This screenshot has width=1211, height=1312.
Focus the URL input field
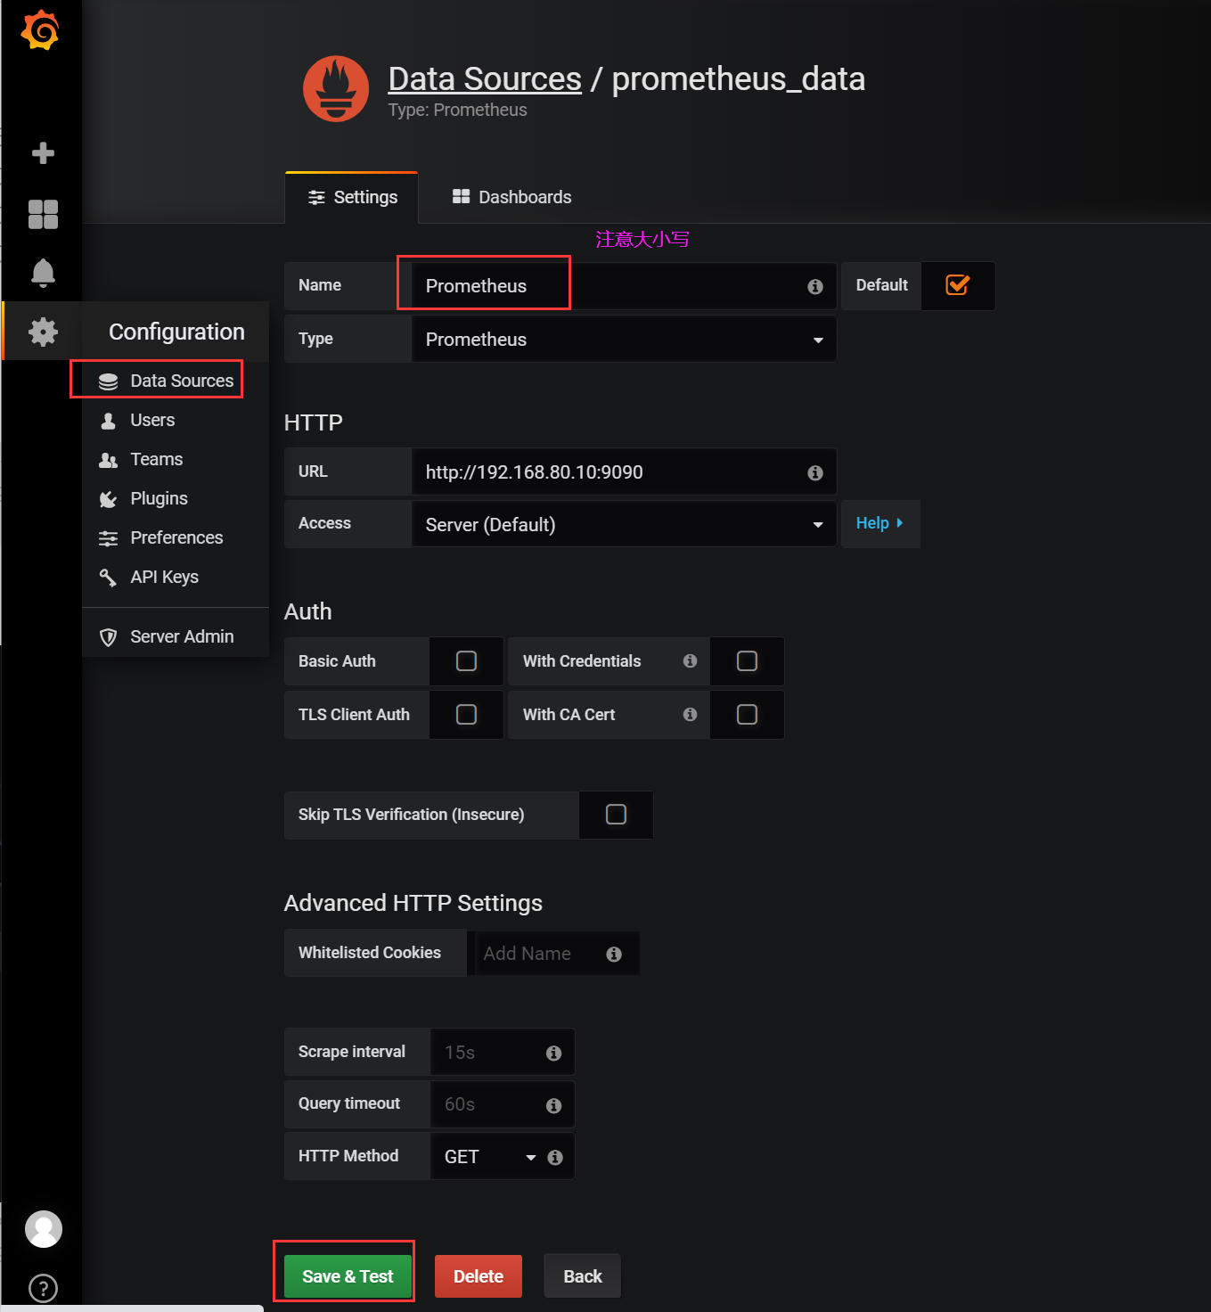624,471
